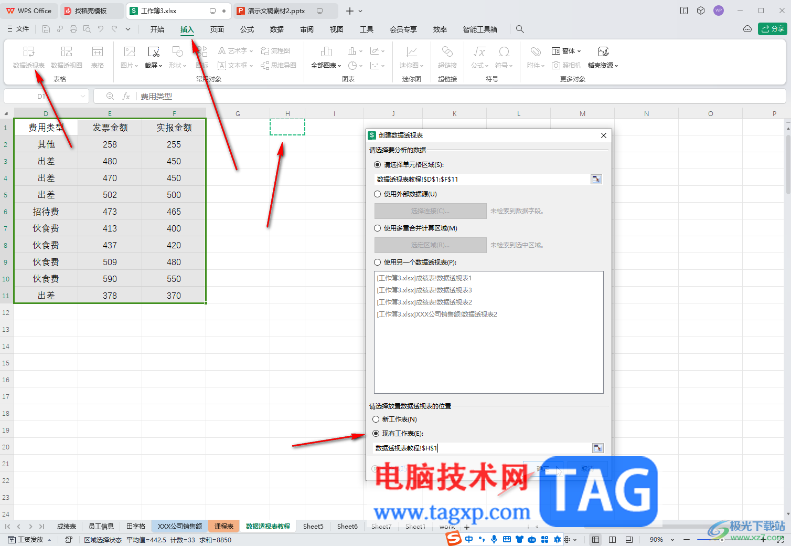Choose Existing Worksheet radio option
This screenshot has width=791, height=546.
tap(376, 434)
